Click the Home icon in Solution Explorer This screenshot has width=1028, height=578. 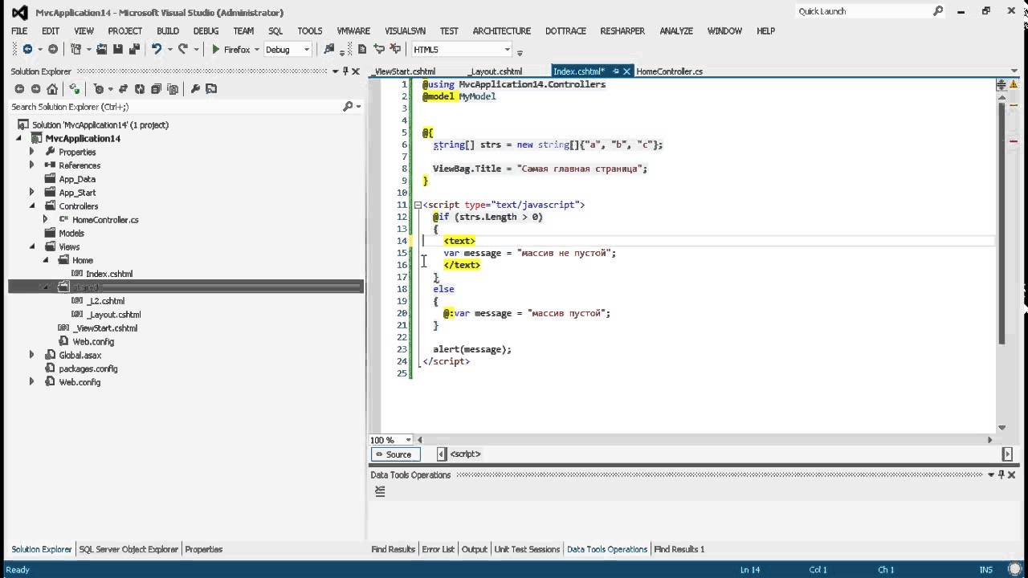(51, 89)
